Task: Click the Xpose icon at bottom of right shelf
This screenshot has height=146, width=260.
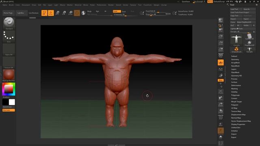Action: pos(221,143)
